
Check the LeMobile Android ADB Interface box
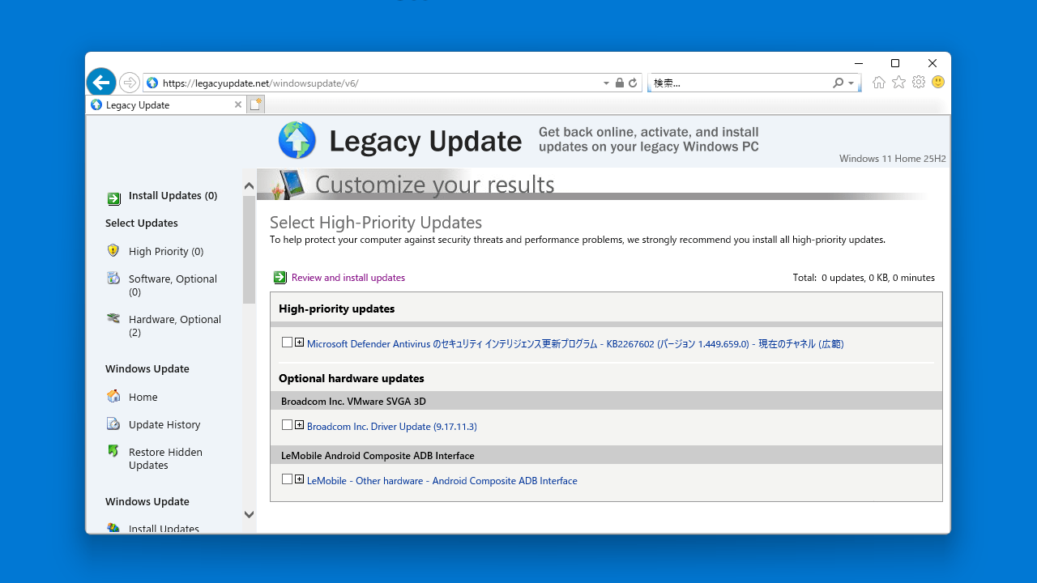point(287,479)
